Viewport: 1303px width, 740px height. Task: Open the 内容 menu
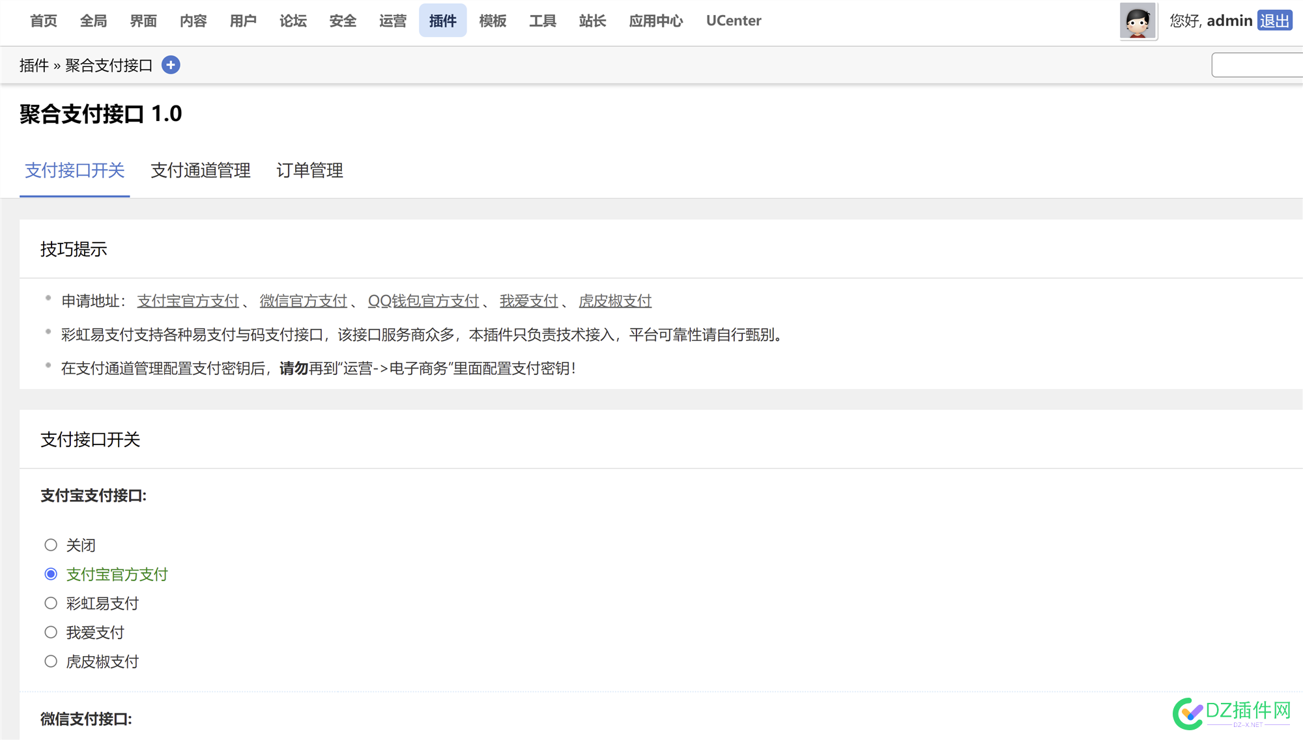[193, 21]
